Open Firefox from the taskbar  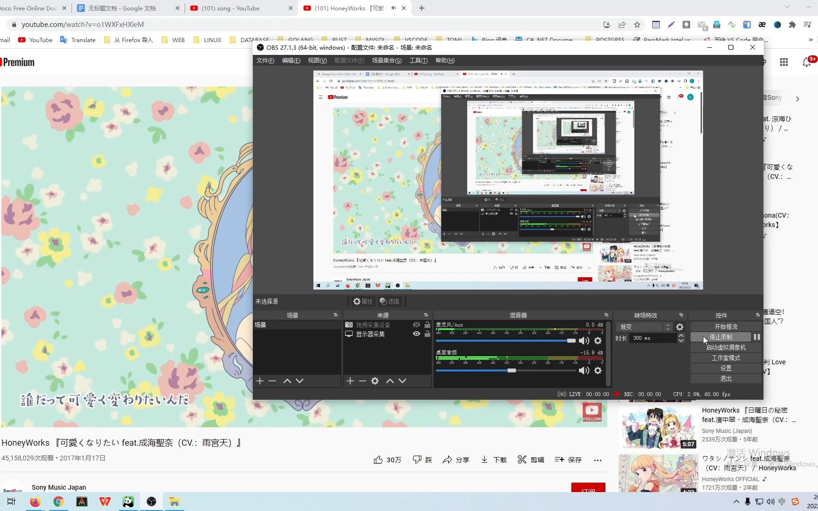pos(35,502)
